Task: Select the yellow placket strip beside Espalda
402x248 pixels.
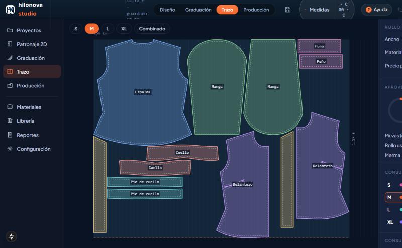Action: 99,184
